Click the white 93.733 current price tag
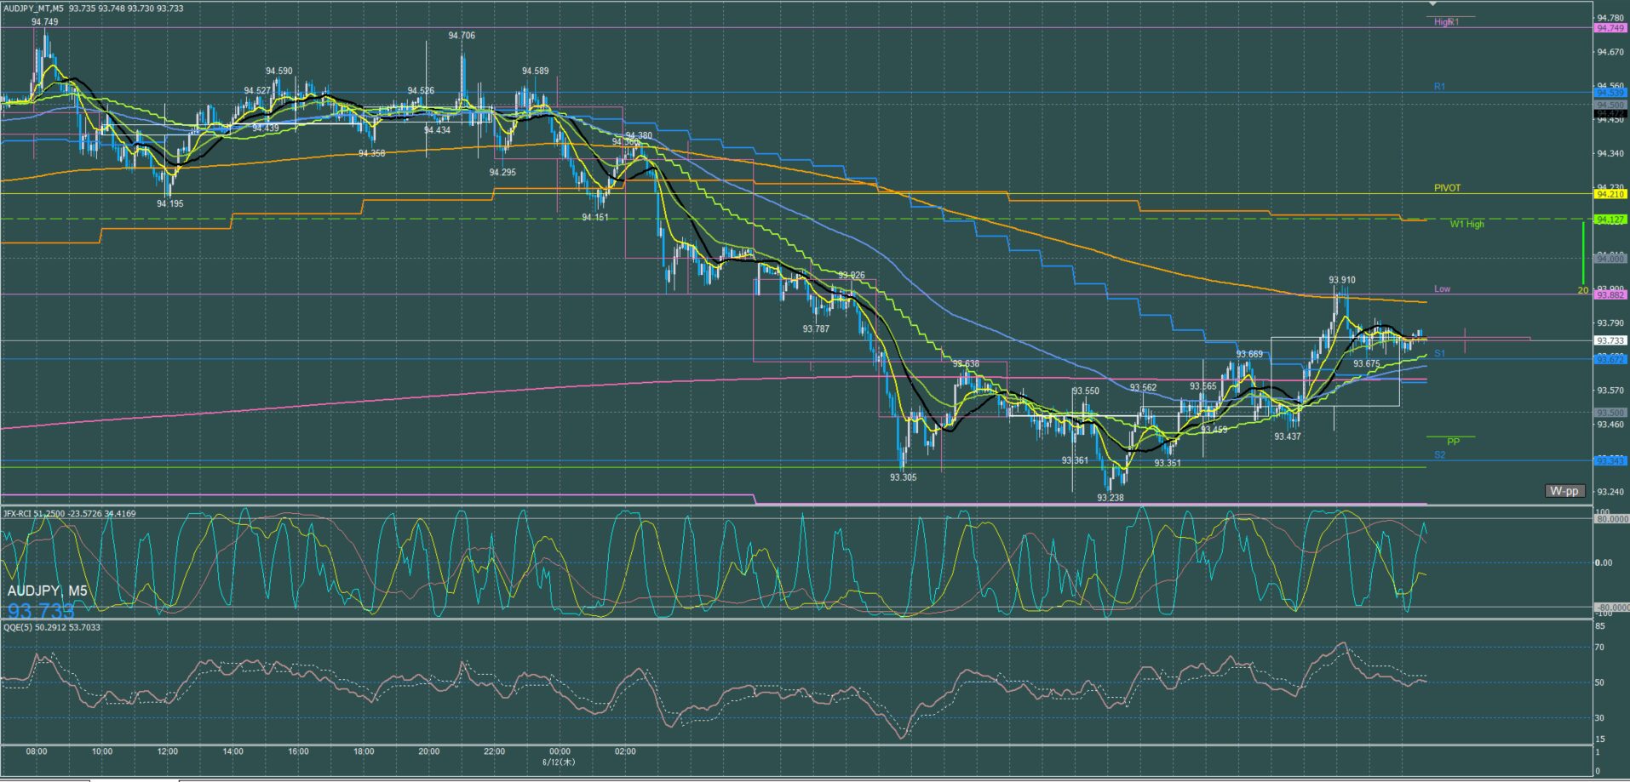 pos(1610,340)
